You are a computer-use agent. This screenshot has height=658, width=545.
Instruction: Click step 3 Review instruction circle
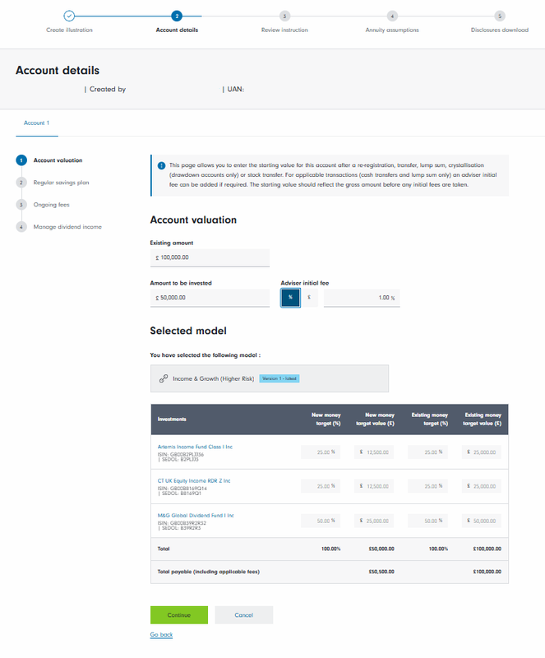(x=284, y=16)
